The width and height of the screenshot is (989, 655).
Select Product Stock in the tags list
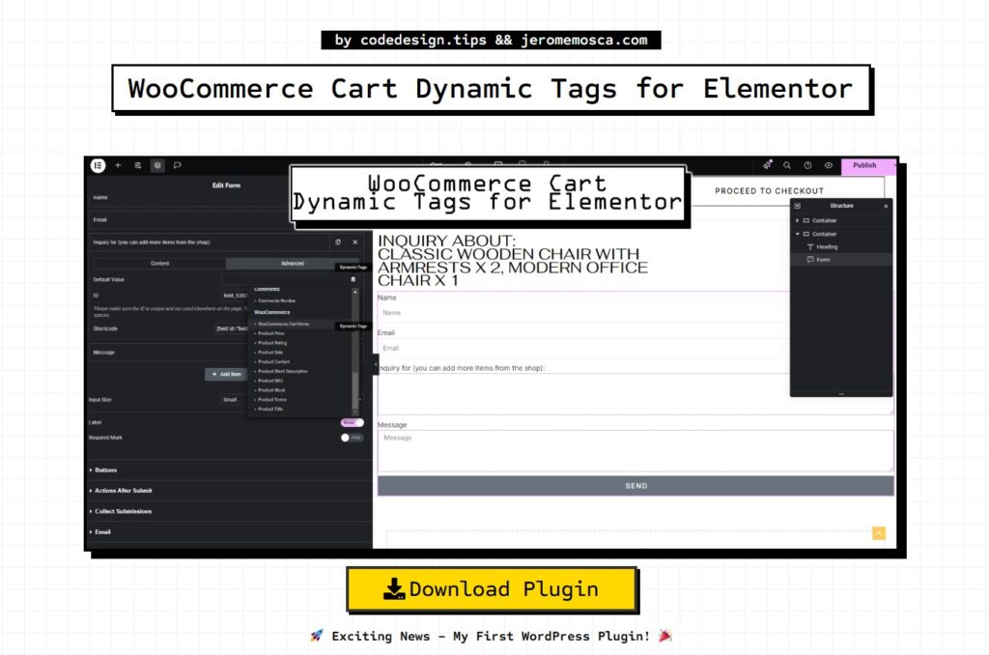[271, 390]
